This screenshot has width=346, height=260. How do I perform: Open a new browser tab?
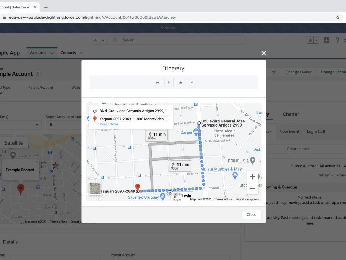tap(46, 7)
